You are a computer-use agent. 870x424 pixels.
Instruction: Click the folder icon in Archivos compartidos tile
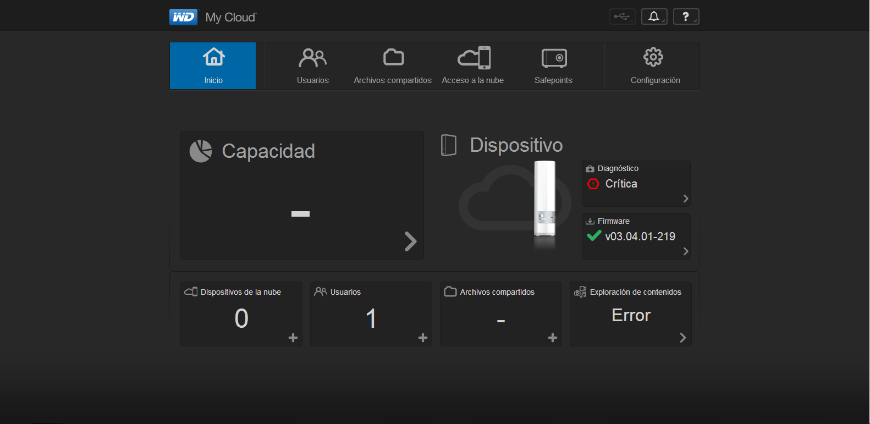[450, 292]
